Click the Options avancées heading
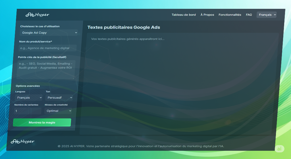Image resolution: width=291 pixels, height=159 pixels. coord(28,86)
